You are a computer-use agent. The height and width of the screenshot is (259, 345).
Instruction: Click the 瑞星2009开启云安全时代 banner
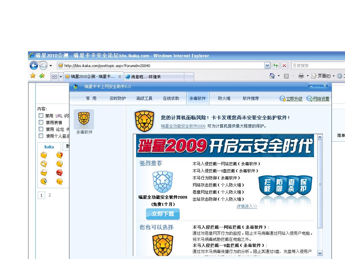point(225,146)
